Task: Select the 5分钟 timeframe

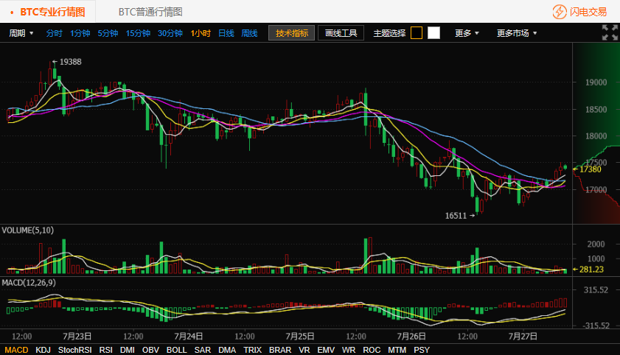Action: point(108,33)
